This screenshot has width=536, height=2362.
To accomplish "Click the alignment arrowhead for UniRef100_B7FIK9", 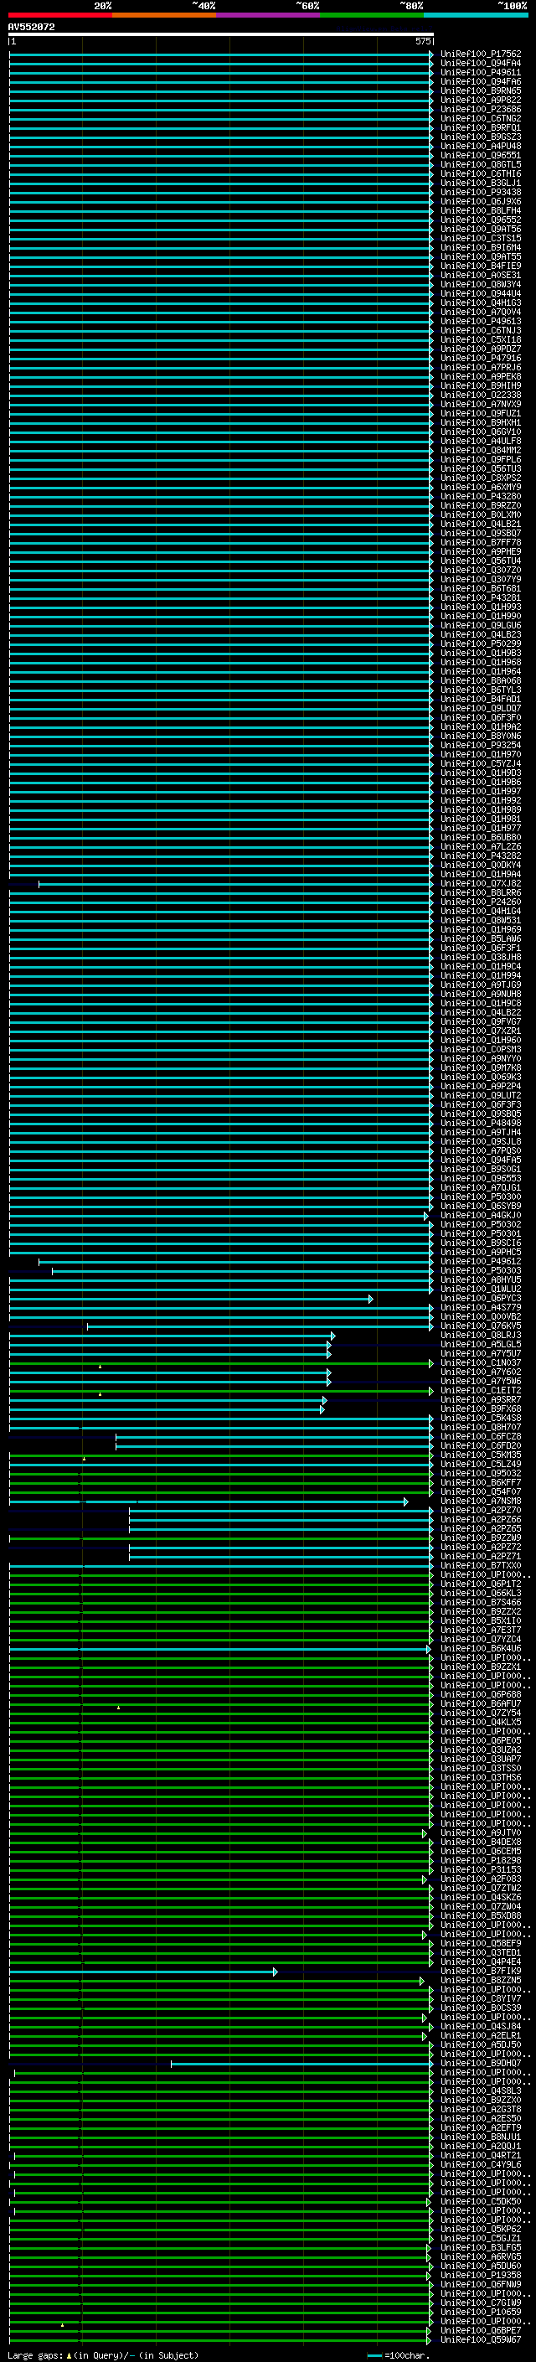I will point(275,1971).
